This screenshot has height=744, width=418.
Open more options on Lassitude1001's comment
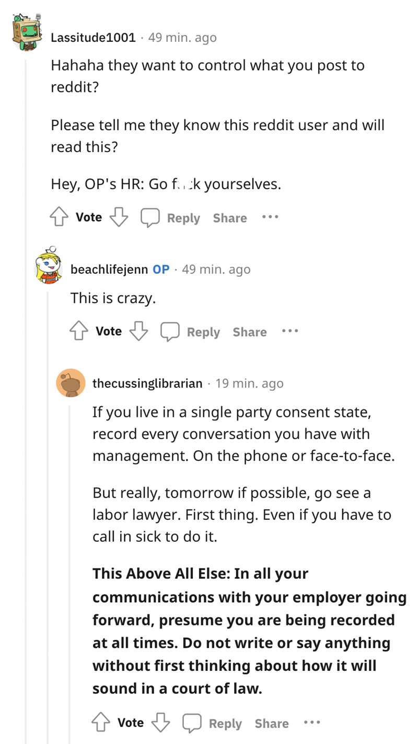[270, 217]
